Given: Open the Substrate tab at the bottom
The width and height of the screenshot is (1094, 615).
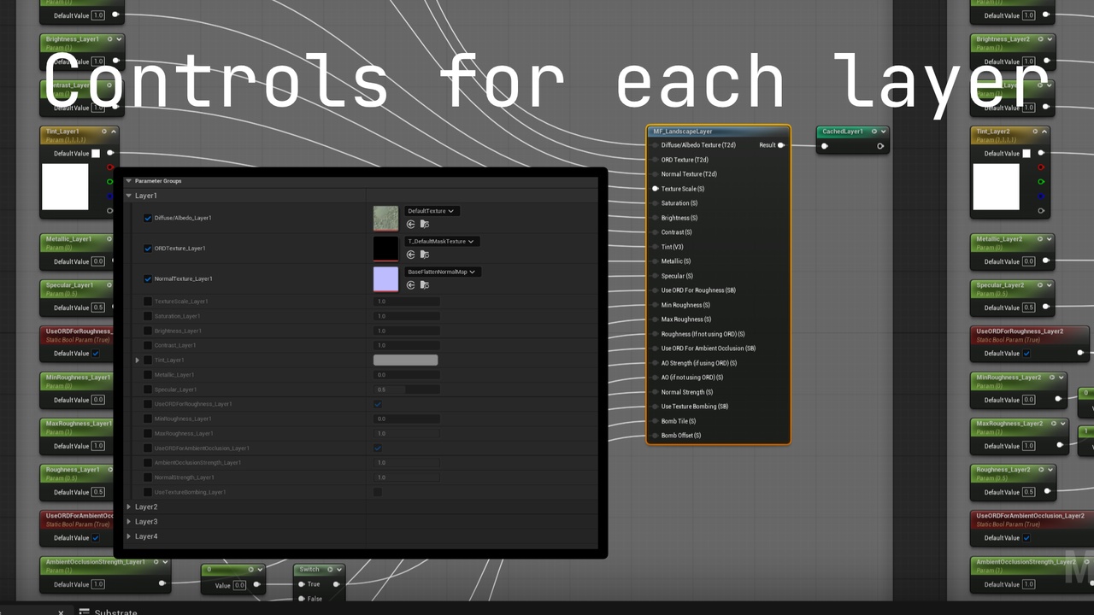Looking at the screenshot, I should pyautogui.click(x=109, y=612).
